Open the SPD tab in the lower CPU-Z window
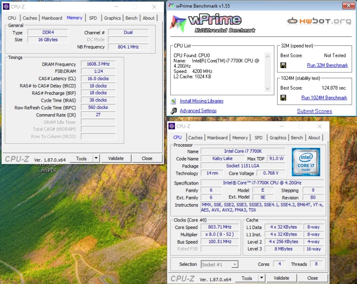The height and width of the screenshot is (284, 357). (259, 138)
